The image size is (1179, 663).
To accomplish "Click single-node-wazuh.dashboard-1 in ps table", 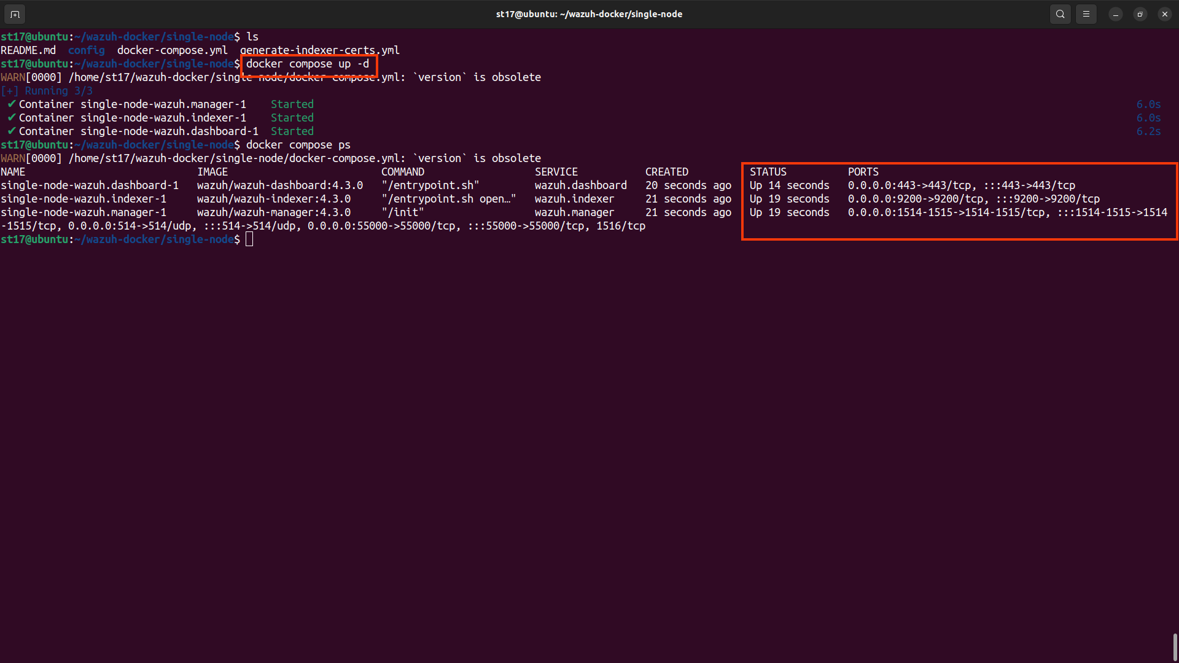I will (90, 185).
